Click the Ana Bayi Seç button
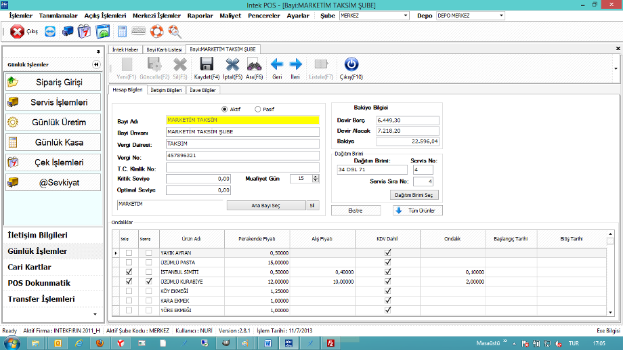 (265, 205)
